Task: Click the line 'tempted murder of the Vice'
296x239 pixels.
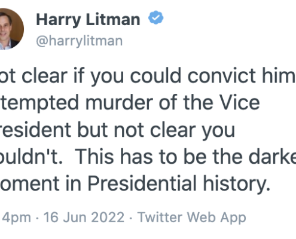Action: click(x=130, y=103)
